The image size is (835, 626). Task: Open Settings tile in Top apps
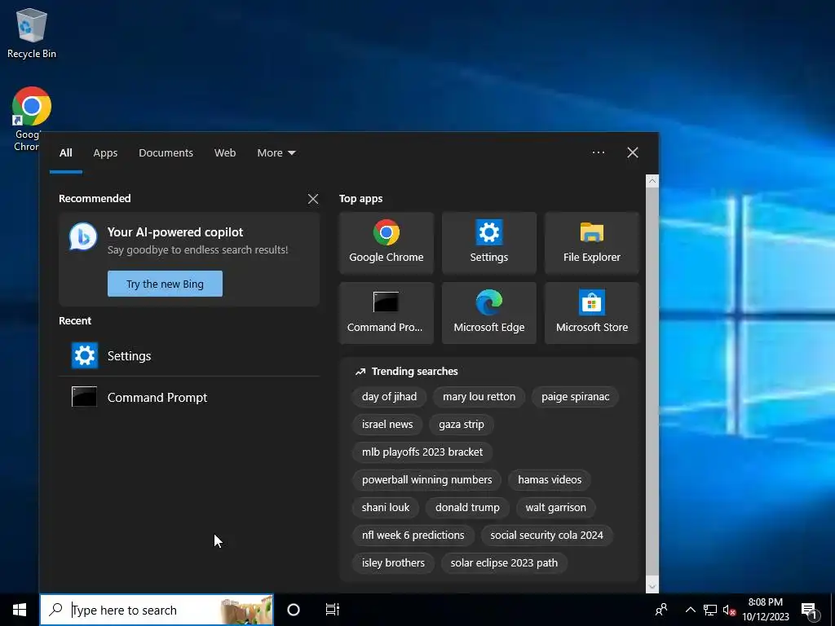[x=489, y=243]
